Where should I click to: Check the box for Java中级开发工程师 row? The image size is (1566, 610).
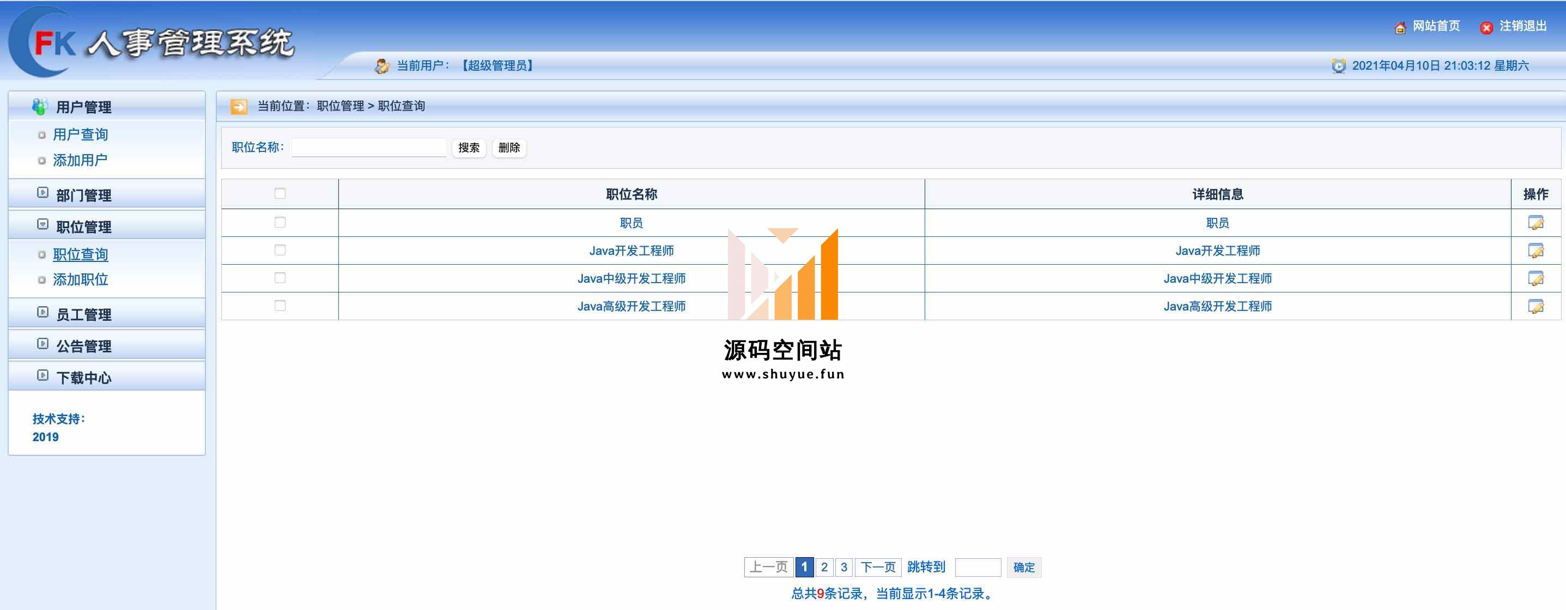[280, 278]
